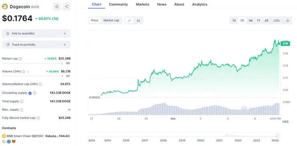The image size is (297, 146).
Task: Click the USD axis currency label
Action: pyautogui.click(x=285, y=122)
